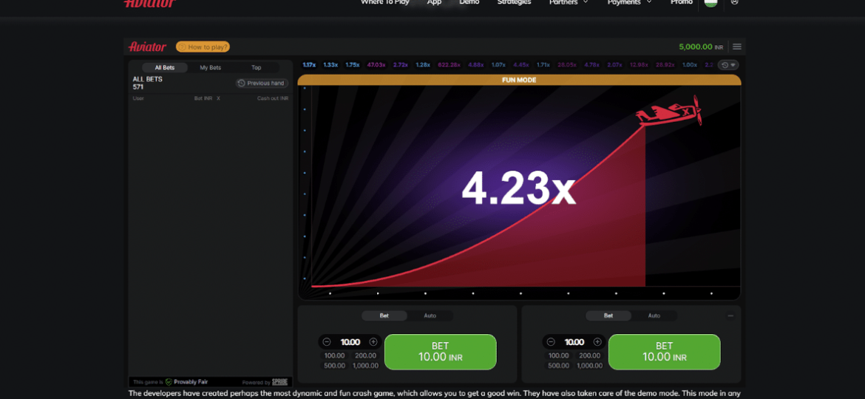Viewport: 865px width, 399px height.
Task: Switch to the Top tab
Action: coord(256,68)
